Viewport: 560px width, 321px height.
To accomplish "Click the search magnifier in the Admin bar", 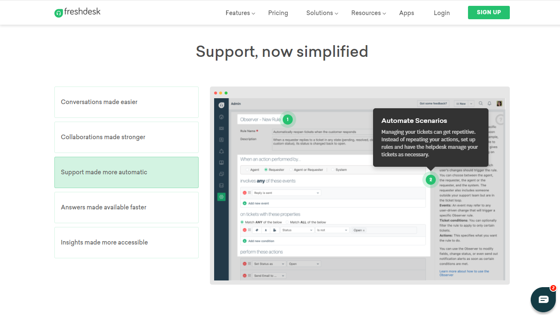I will click(x=481, y=103).
